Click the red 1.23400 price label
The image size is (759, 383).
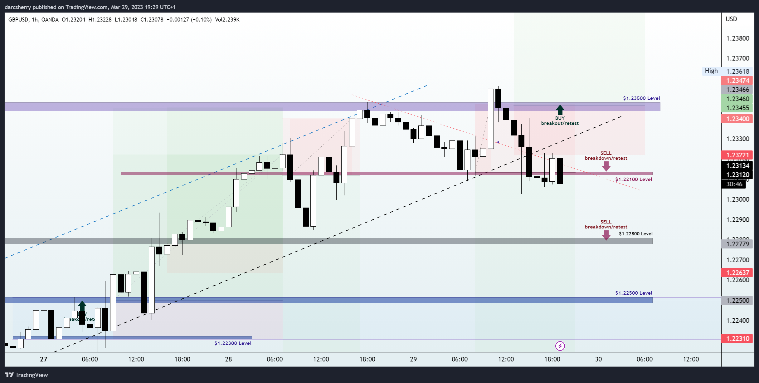click(737, 119)
